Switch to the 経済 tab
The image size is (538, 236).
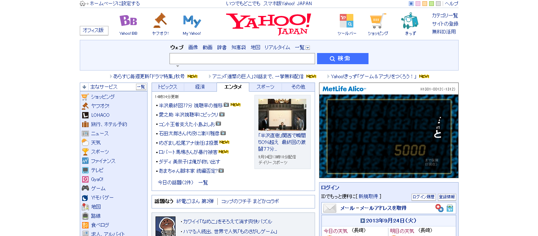click(x=200, y=87)
